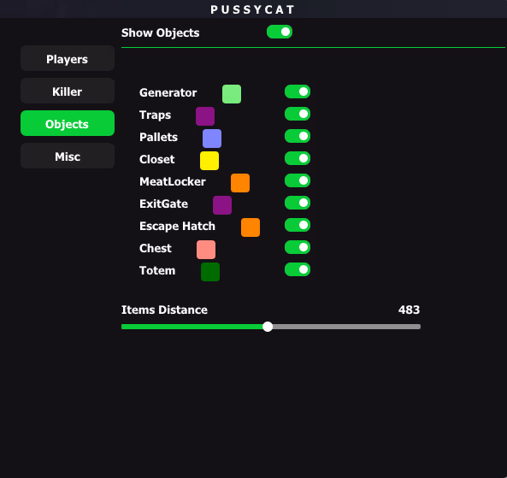Viewport: 507px width, 478px height.
Task: Toggle the Escape Hatch switch
Action: pos(298,225)
